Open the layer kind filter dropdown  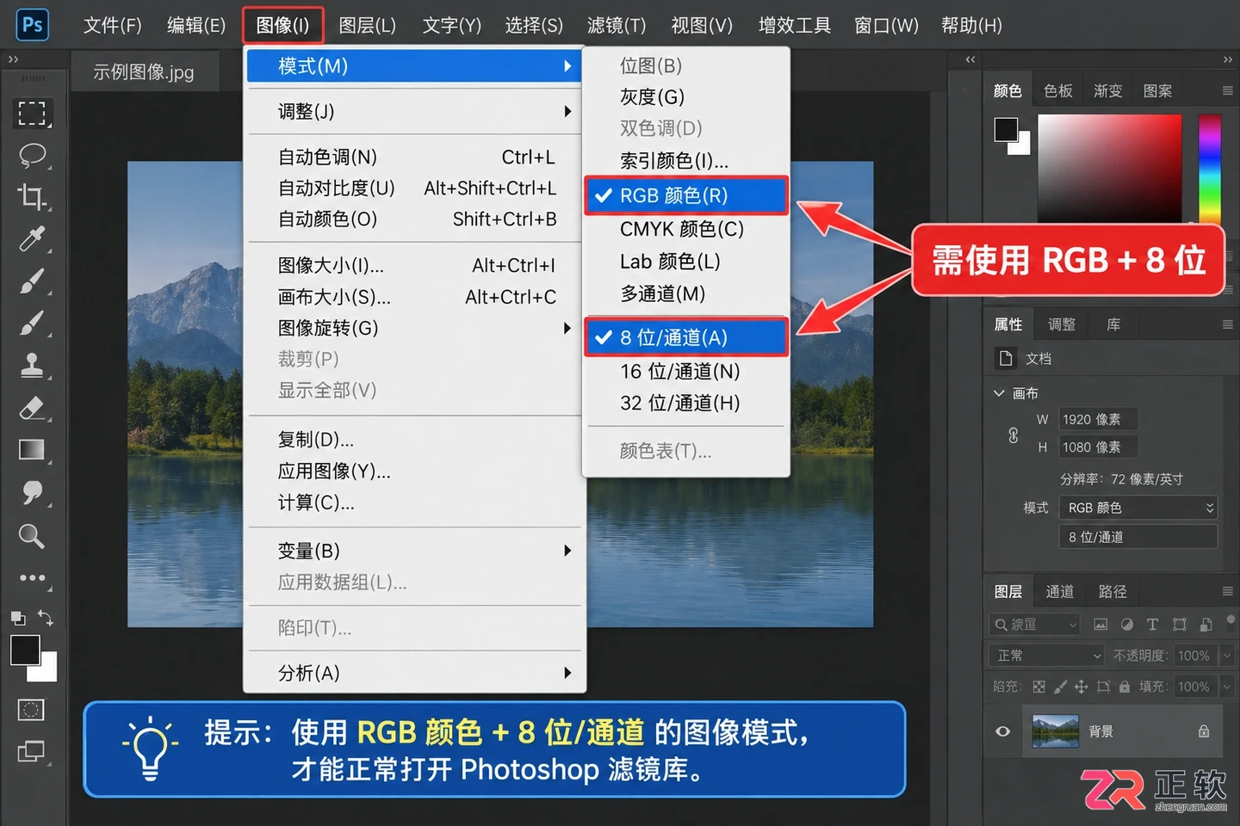(x=1034, y=625)
